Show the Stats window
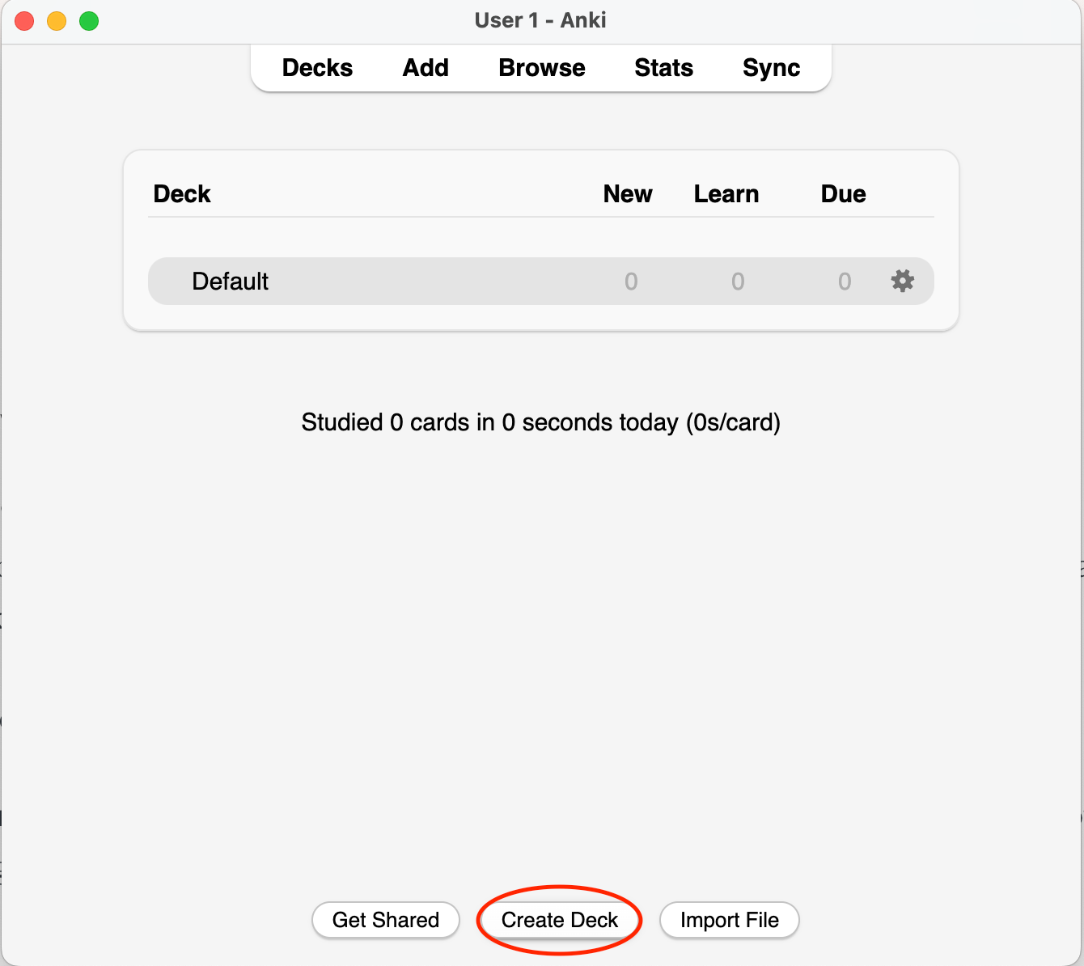The image size is (1084, 966). click(663, 68)
